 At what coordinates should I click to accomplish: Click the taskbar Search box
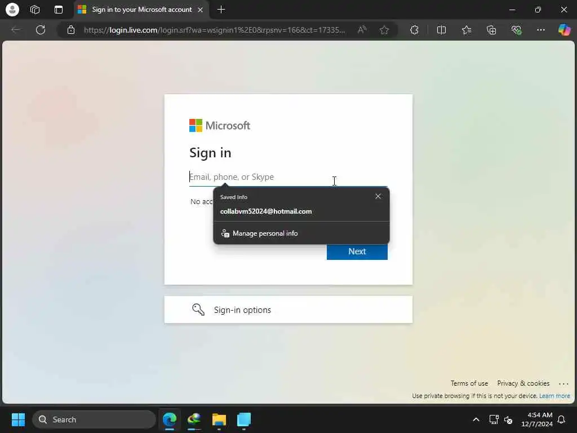pos(94,419)
